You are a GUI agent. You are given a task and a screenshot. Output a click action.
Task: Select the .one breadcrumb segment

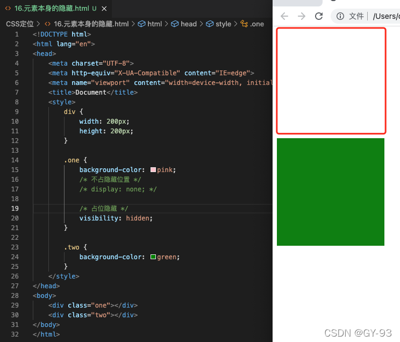[x=257, y=24]
